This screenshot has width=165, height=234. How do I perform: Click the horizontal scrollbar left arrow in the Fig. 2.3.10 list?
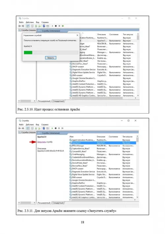pos(70,98)
